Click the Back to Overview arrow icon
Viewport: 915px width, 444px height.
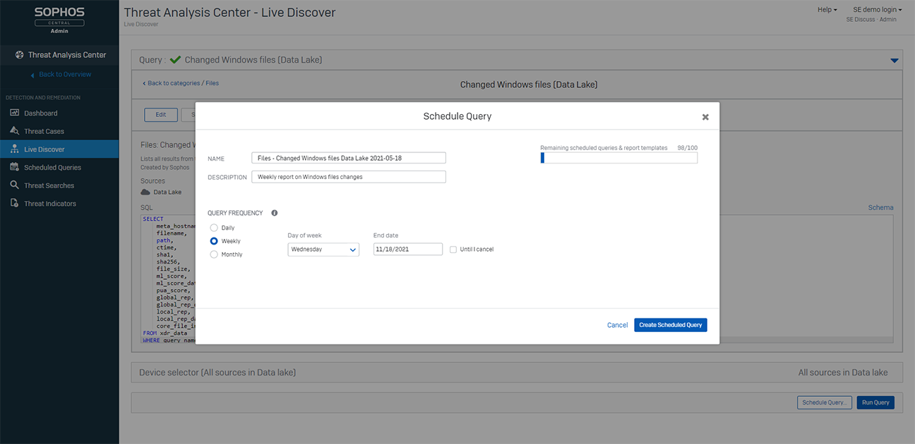pos(32,75)
